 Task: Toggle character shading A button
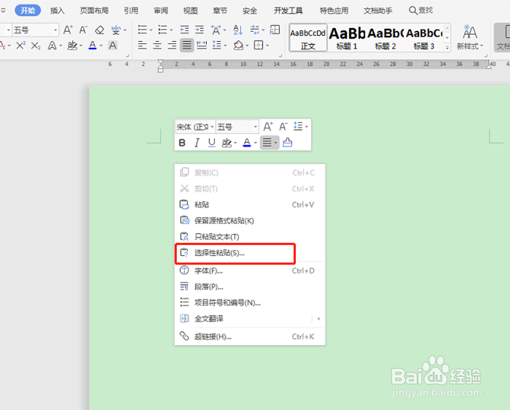click(113, 45)
